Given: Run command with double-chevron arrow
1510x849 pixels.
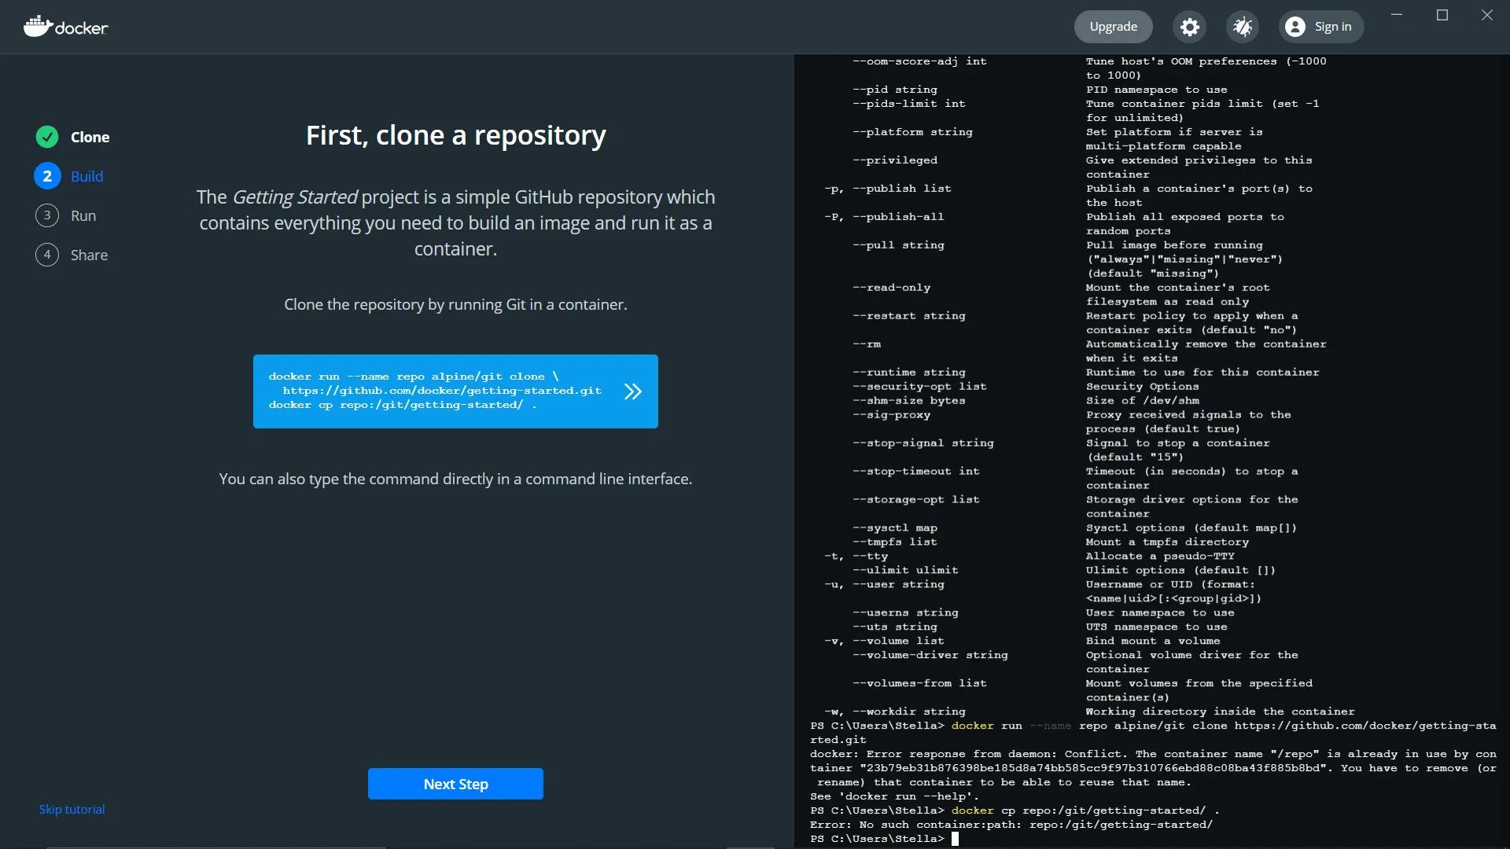Looking at the screenshot, I should [633, 391].
